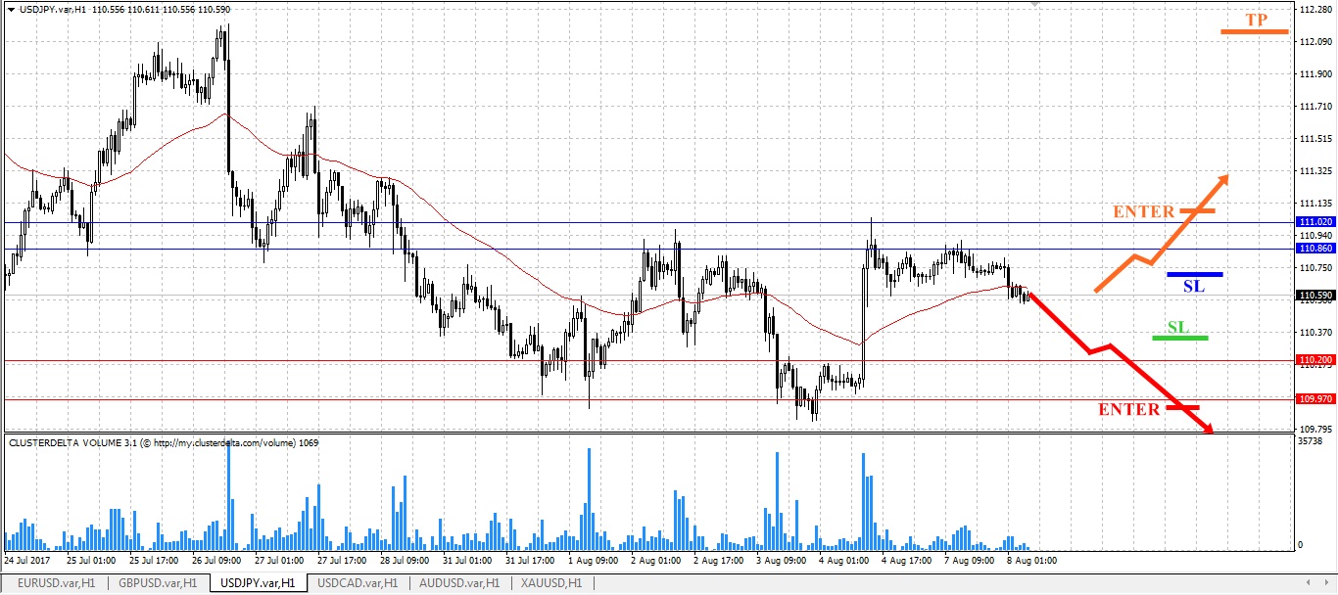Image resolution: width=1338 pixels, height=595 pixels.
Task: Click the 12.280 value on price axis
Action: 1314,10
